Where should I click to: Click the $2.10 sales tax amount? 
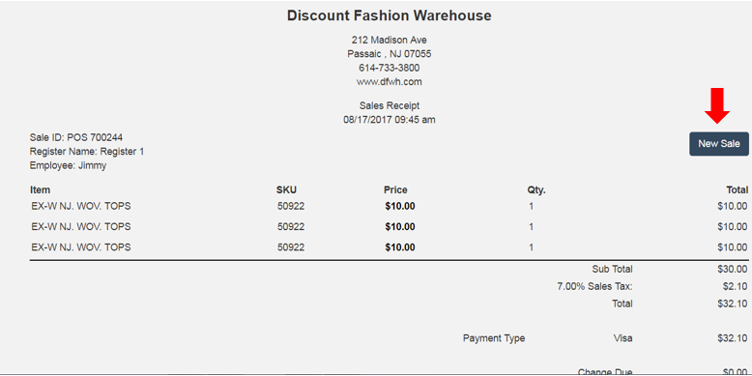(736, 286)
